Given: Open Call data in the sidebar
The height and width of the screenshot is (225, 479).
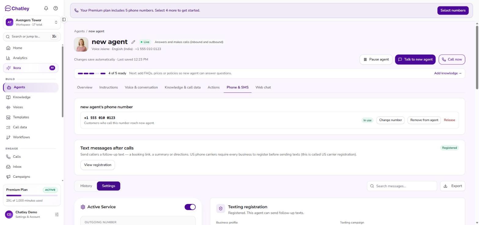Looking at the screenshot, I should [31, 127].
